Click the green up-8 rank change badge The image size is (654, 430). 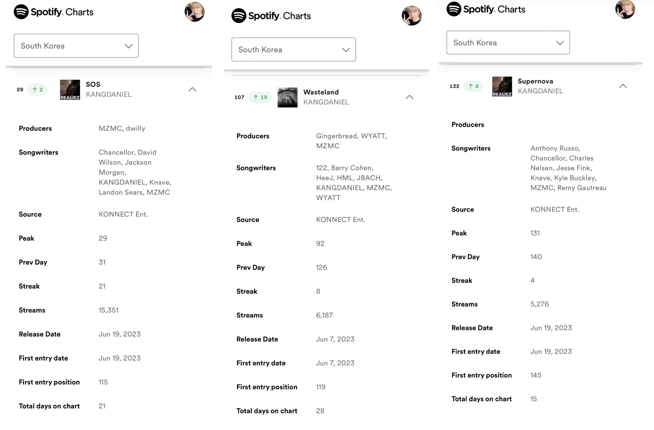pyautogui.click(x=473, y=86)
